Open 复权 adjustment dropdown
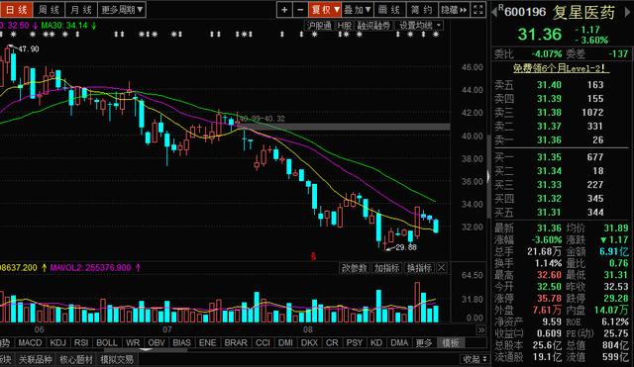The image size is (634, 367). point(325,10)
